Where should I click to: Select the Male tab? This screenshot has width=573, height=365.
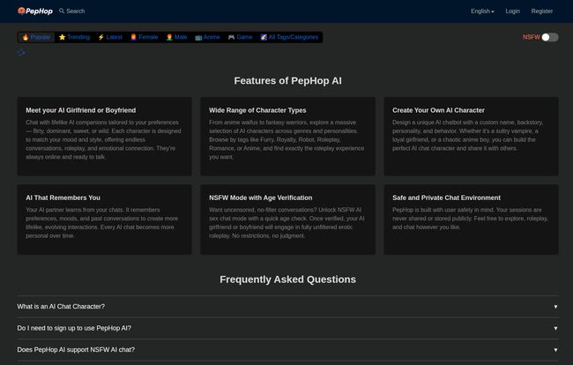point(176,37)
